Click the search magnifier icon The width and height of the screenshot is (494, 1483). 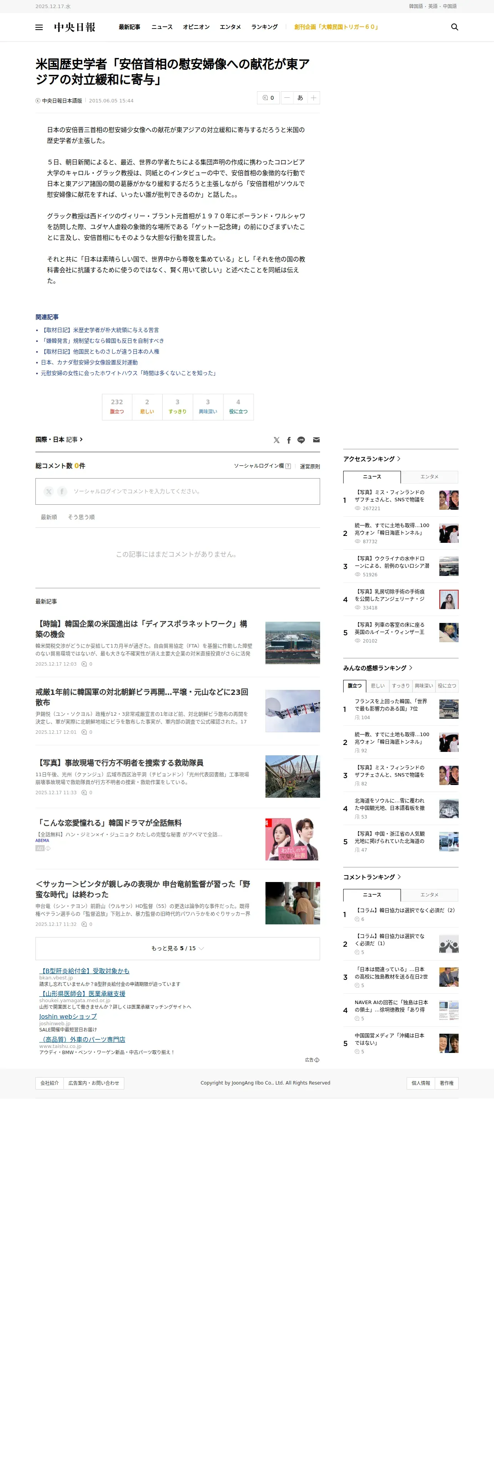(x=454, y=27)
